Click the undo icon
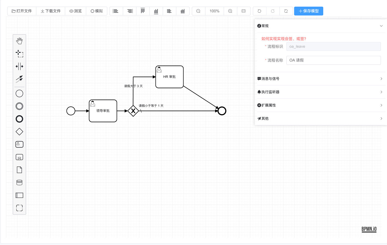This screenshot has width=387, height=245. tap(259, 11)
